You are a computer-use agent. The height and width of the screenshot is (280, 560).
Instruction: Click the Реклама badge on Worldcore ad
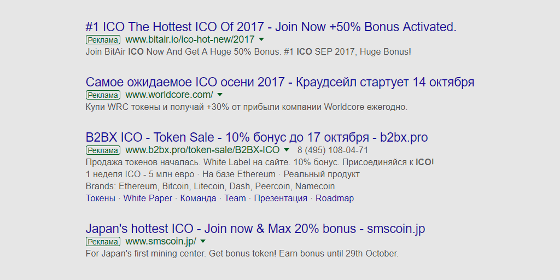[x=103, y=95]
